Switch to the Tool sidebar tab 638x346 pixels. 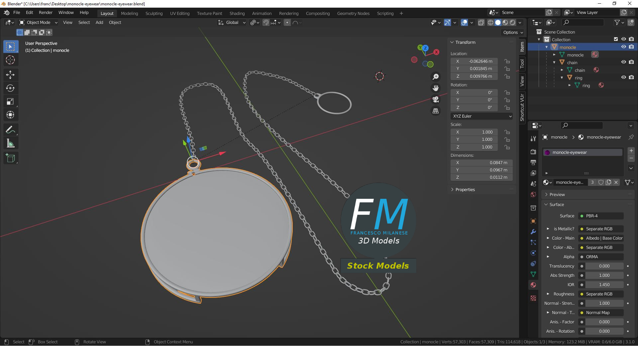[x=522, y=63]
